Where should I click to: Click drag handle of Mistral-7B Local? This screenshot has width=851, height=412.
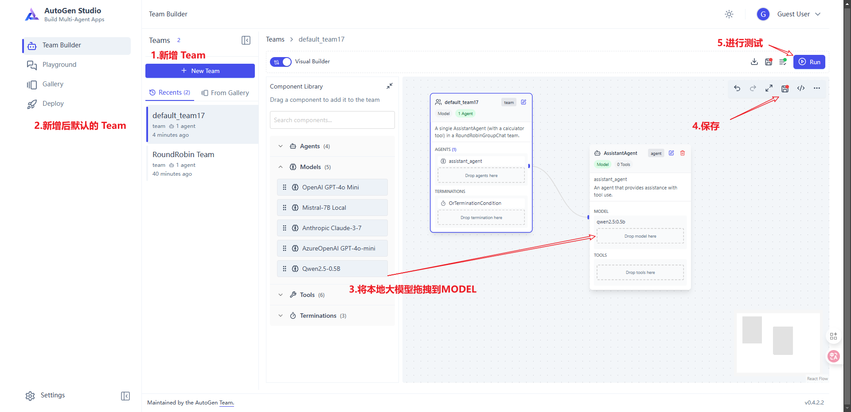285,208
